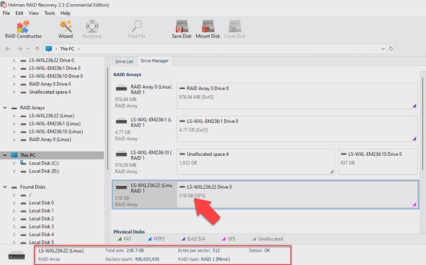Collapse the This PC tree group
The image size is (426, 265).
pyautogui.click(x=5, y=155)
